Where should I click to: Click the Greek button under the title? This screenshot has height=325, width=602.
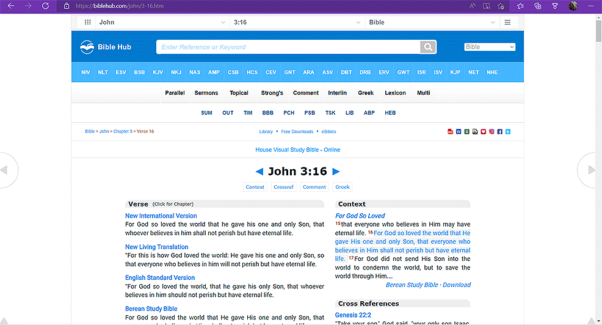coord(343,187)
